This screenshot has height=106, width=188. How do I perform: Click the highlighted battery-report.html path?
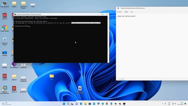pyautogui.click(x=86, y=23)
